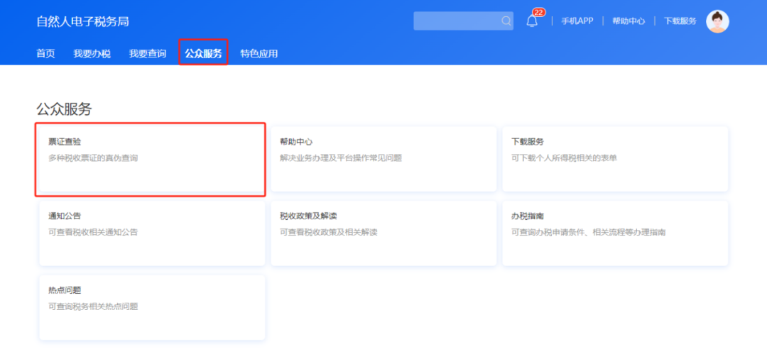This screenshot has width=767, height=354.
Task: Open the 特色应用 tab
Action: click(x=259, y=54)
